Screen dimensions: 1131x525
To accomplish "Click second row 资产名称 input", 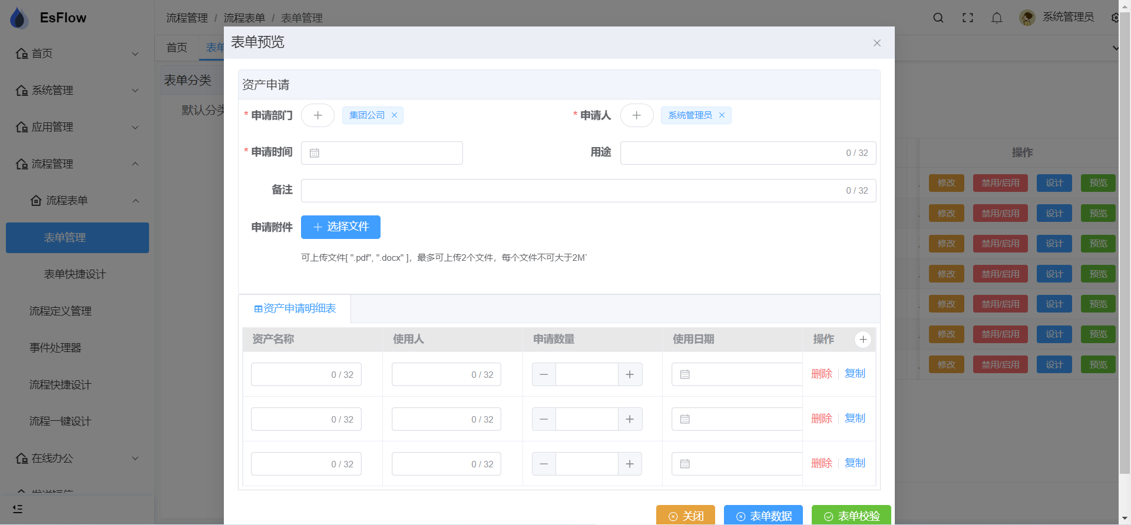I will coord(306,419).
